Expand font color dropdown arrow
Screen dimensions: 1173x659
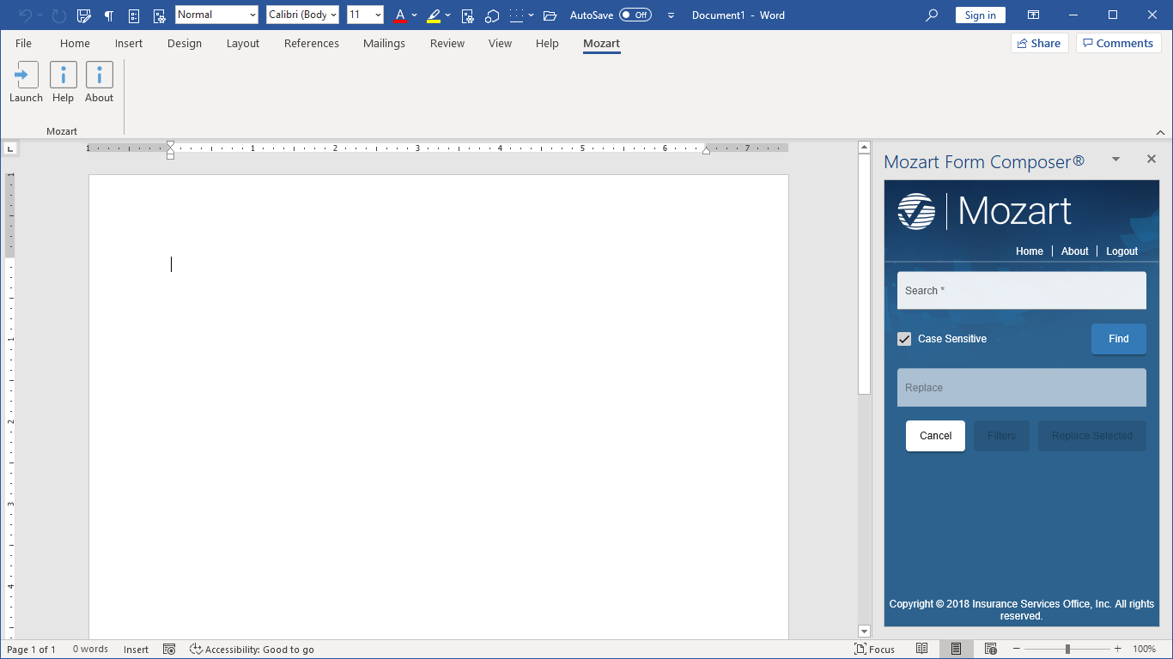point(414,15)
